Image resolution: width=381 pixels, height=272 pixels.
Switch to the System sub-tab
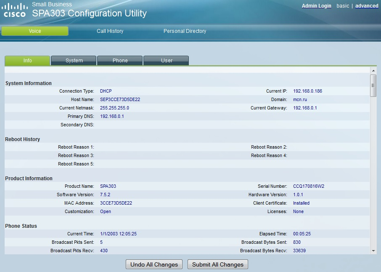point(74,61)
